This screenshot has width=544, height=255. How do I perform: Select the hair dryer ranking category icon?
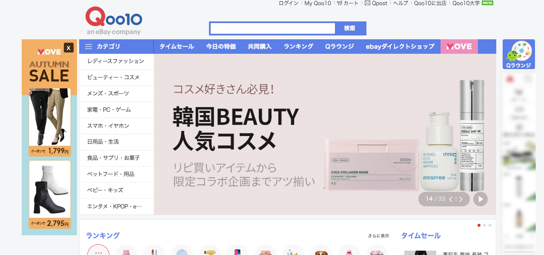click(x=210, y=250)
